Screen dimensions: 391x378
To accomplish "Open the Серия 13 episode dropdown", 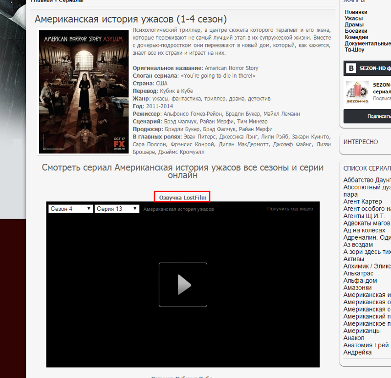I will point(117,209).
